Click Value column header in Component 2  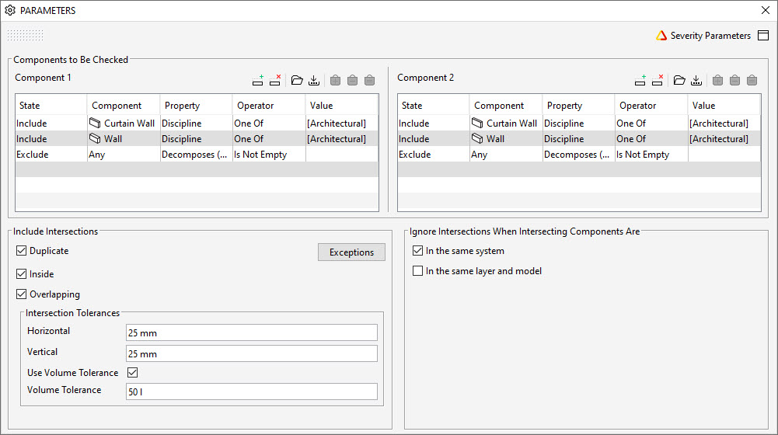724,105
